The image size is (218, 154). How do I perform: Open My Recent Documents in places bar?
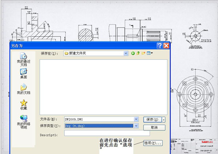(x=24, y=59)
